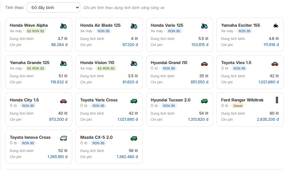Click the E5 RON 92 tag on Honda Vision 110
Screen dimensions: 286x170
106,68
